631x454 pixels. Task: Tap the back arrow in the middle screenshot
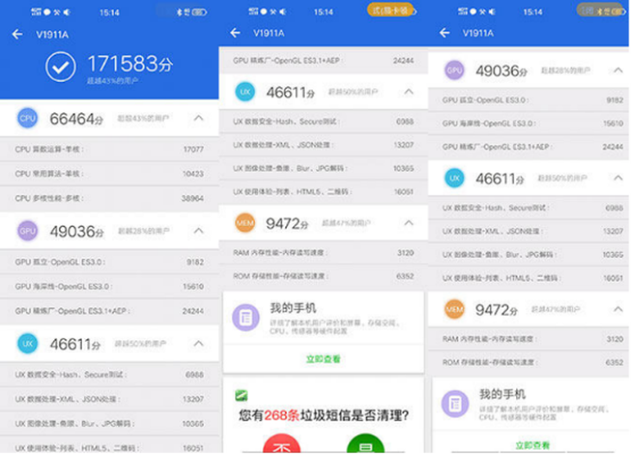(235, 33)
